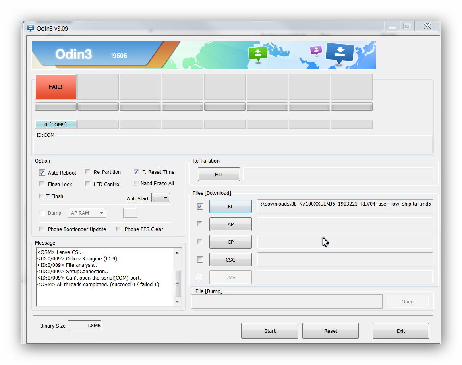Uncheck the F. Reset Time option
The image size is (462, 365).
point(136,172)
